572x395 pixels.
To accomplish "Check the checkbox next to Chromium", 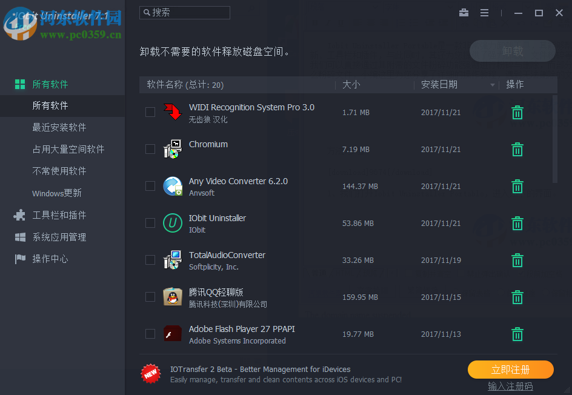I will [150, 149].
